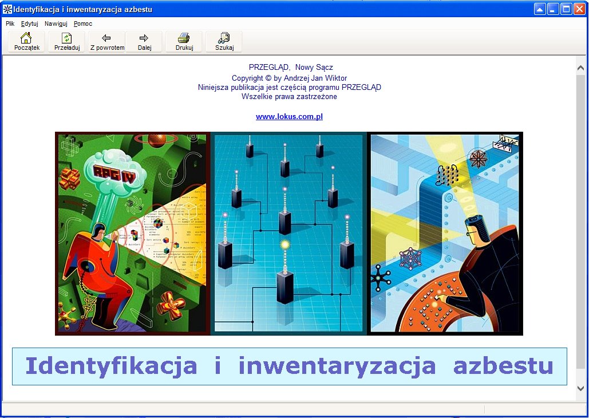This screenshot has height=418, width=589.
Task: Print the document using Drukuj
Action: (184, 42)
